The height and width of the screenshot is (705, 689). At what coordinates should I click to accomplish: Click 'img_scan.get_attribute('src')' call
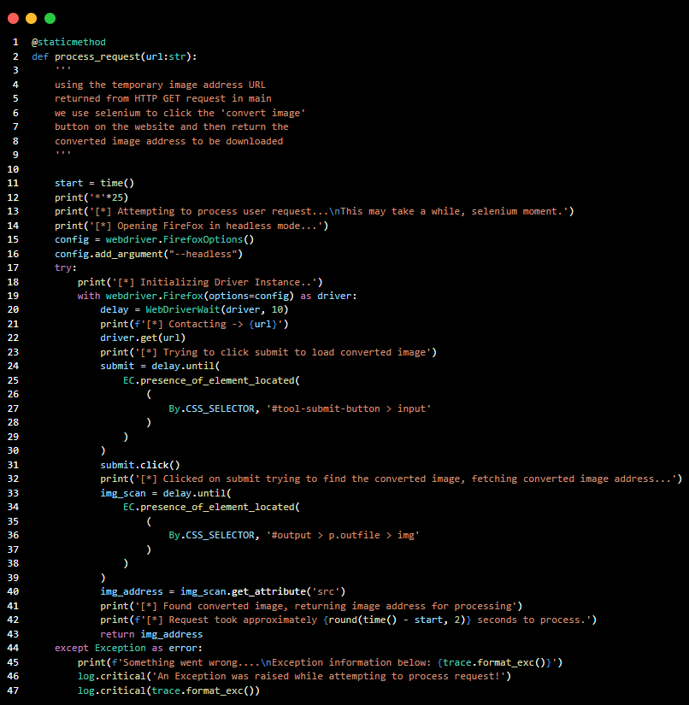[262, 591]
